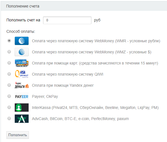
Task: Click the 'руб' currency label
Action: [97, 20]
